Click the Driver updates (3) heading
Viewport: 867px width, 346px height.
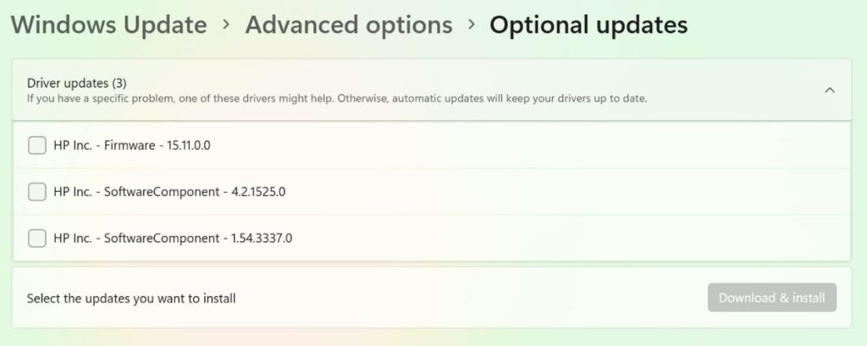tap(77, 83)
